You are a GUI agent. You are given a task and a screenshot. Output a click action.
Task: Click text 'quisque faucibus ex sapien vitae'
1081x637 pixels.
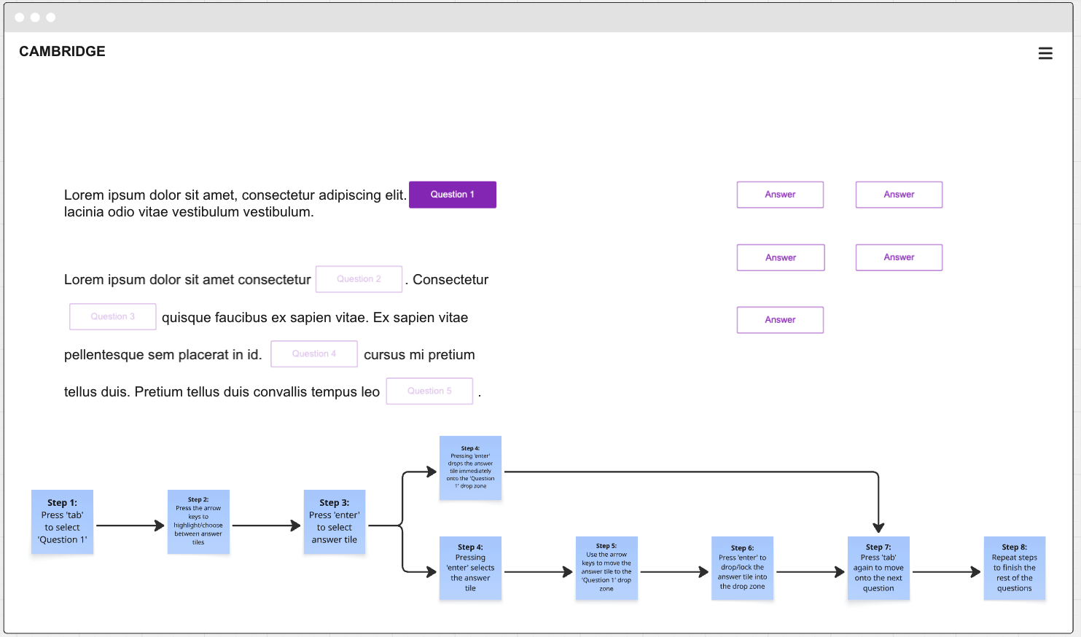pos(264,318)
